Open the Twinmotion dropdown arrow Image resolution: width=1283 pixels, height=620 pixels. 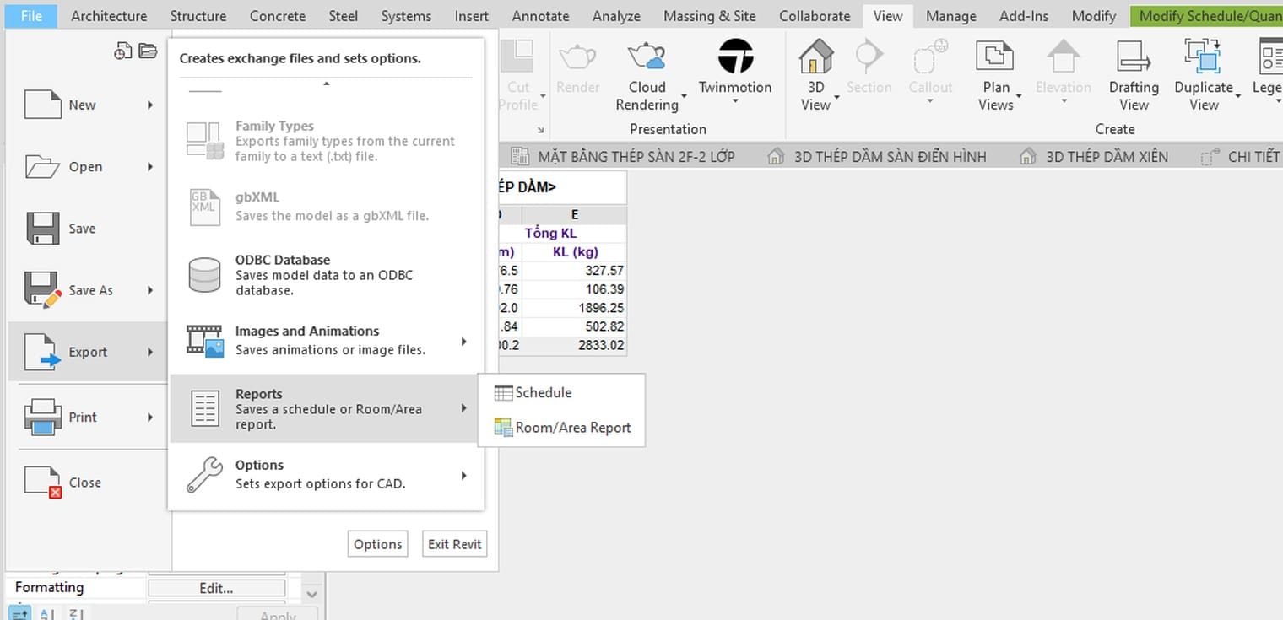735,102
